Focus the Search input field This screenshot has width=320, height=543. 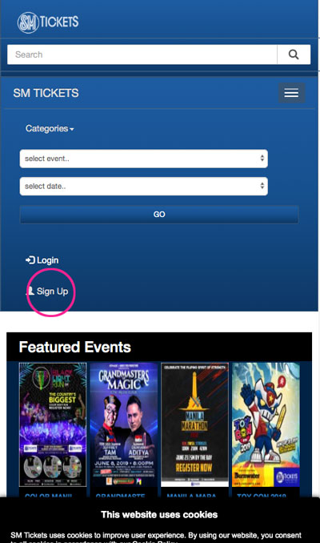click(142, 54)
